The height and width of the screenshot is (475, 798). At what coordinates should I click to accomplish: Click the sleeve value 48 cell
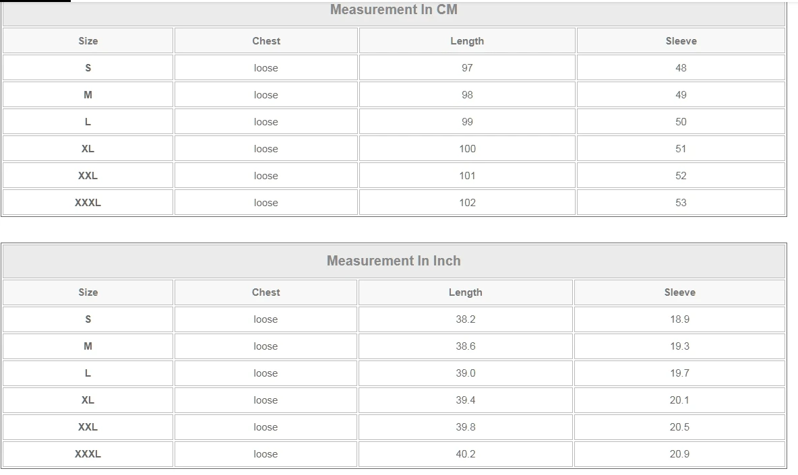click(x=681, y=68)
